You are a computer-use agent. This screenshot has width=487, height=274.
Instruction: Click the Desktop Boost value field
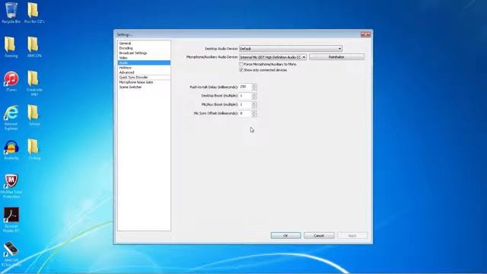pyautogui.click(x=245, y=96)
